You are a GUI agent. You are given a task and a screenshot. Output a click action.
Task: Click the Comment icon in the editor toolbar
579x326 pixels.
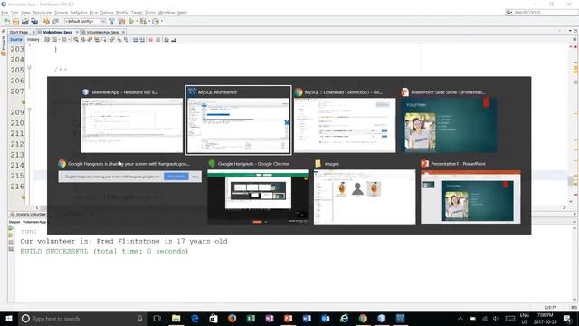pyautogui.click(x=166, y=40)
